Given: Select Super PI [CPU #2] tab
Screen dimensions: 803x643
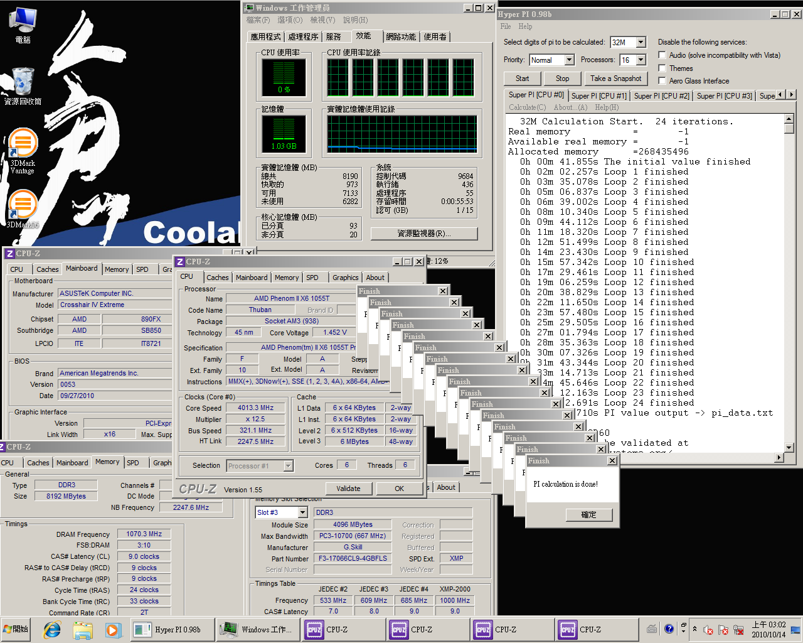Looking at the screenshot, I should coord(661,95).
